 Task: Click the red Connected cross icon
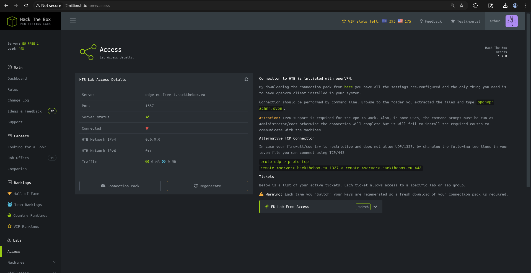pos(147,128)
